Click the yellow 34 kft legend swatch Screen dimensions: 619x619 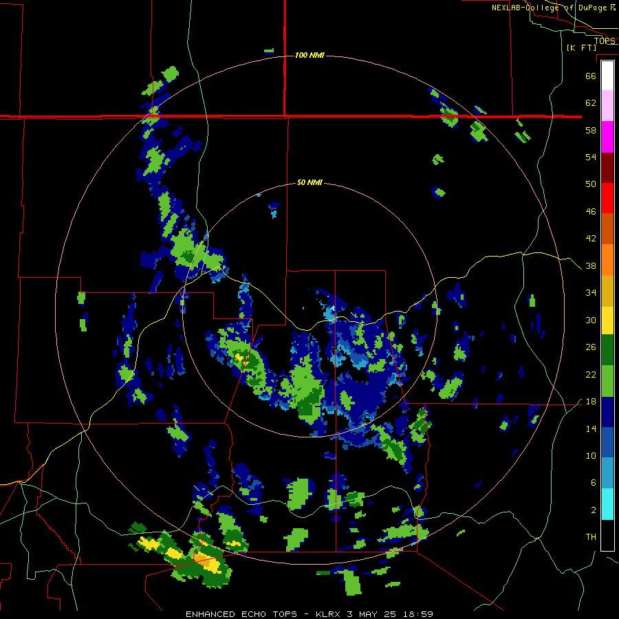pyautogui.click(x=607, y=321)
